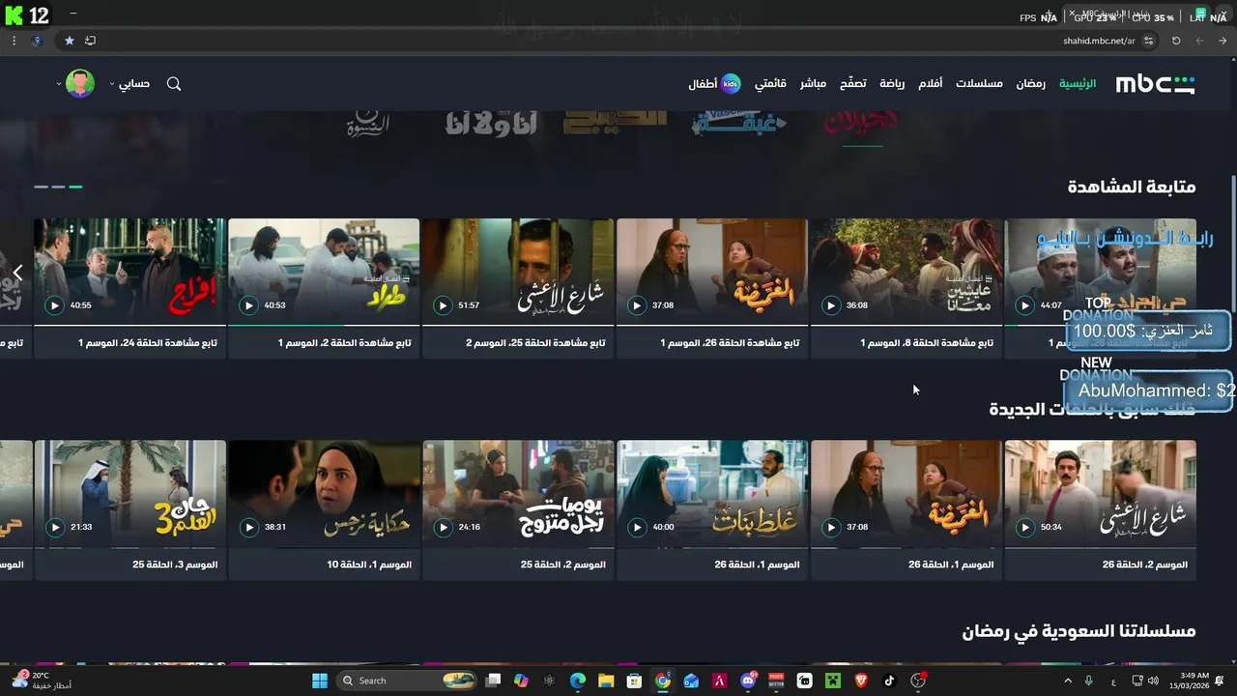Play إفراج episode showing 40:55
This screenshot has width=1237, height=696.
pos(55,305)
